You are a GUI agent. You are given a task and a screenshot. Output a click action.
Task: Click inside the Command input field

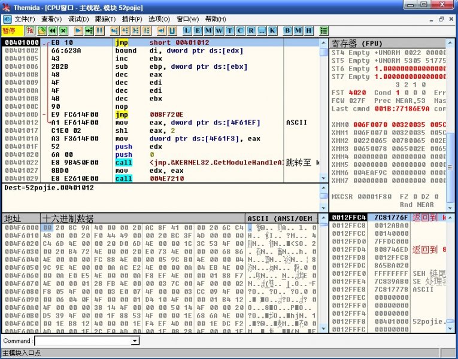tap(83, 340)
